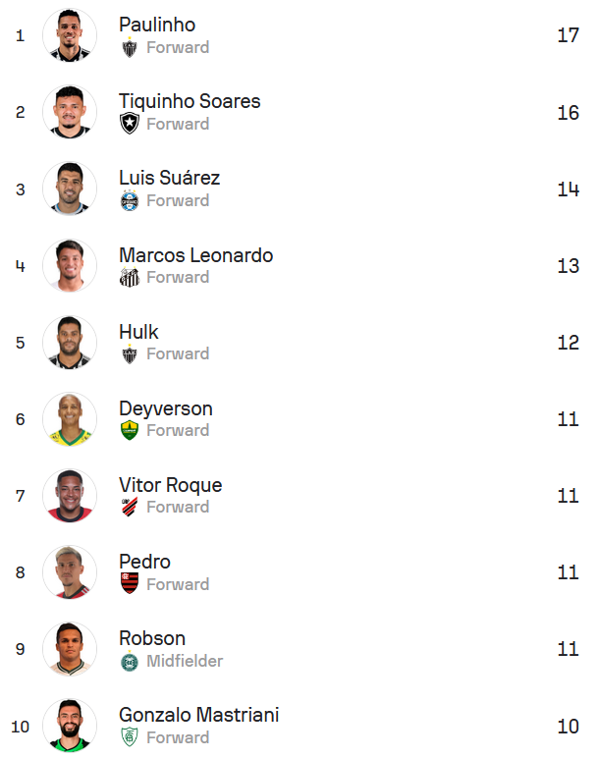Viewport: 599px width, 758px height.
Task: Click Cuiabá crest under Deyverson
Action: [x=130, y=430]
